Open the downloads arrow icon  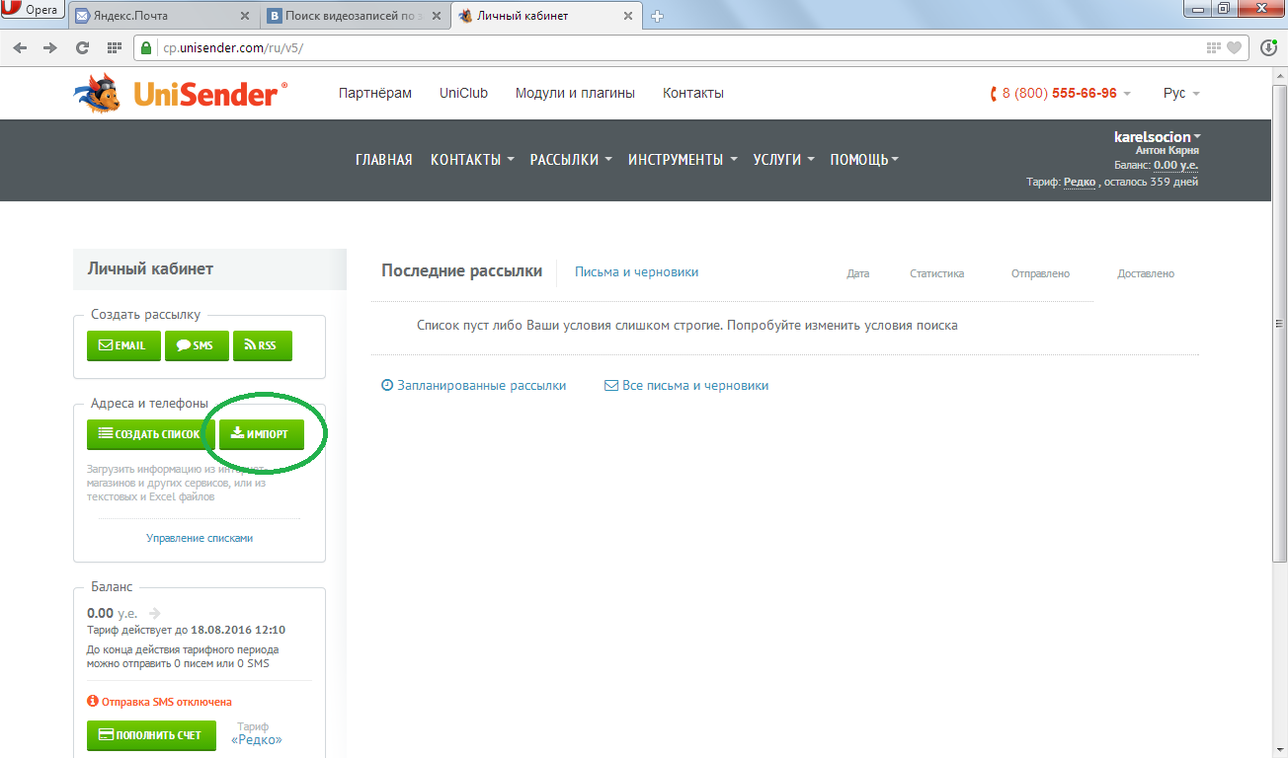tap(1269, 47)
